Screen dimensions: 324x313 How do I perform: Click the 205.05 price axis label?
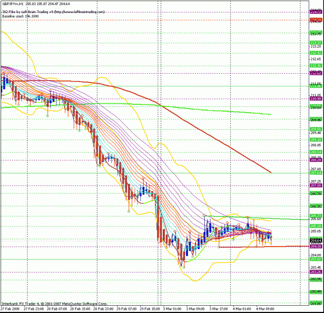coord(316,231)
